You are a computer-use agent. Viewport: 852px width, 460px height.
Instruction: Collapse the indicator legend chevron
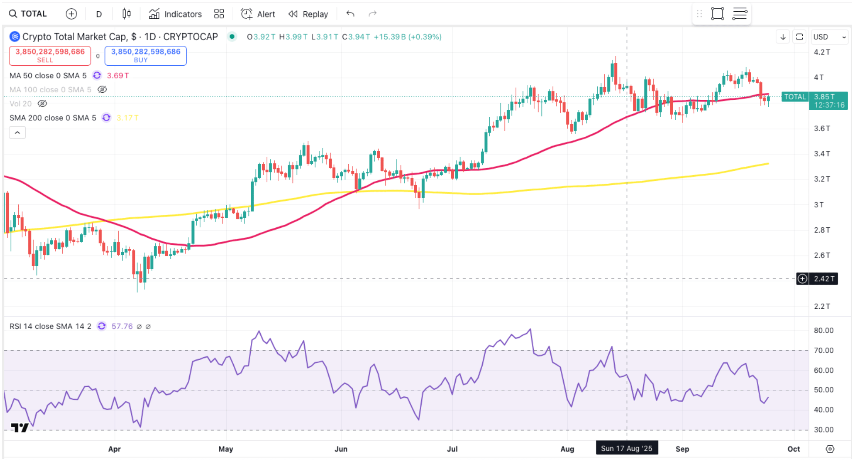click(x=17, y=132)
